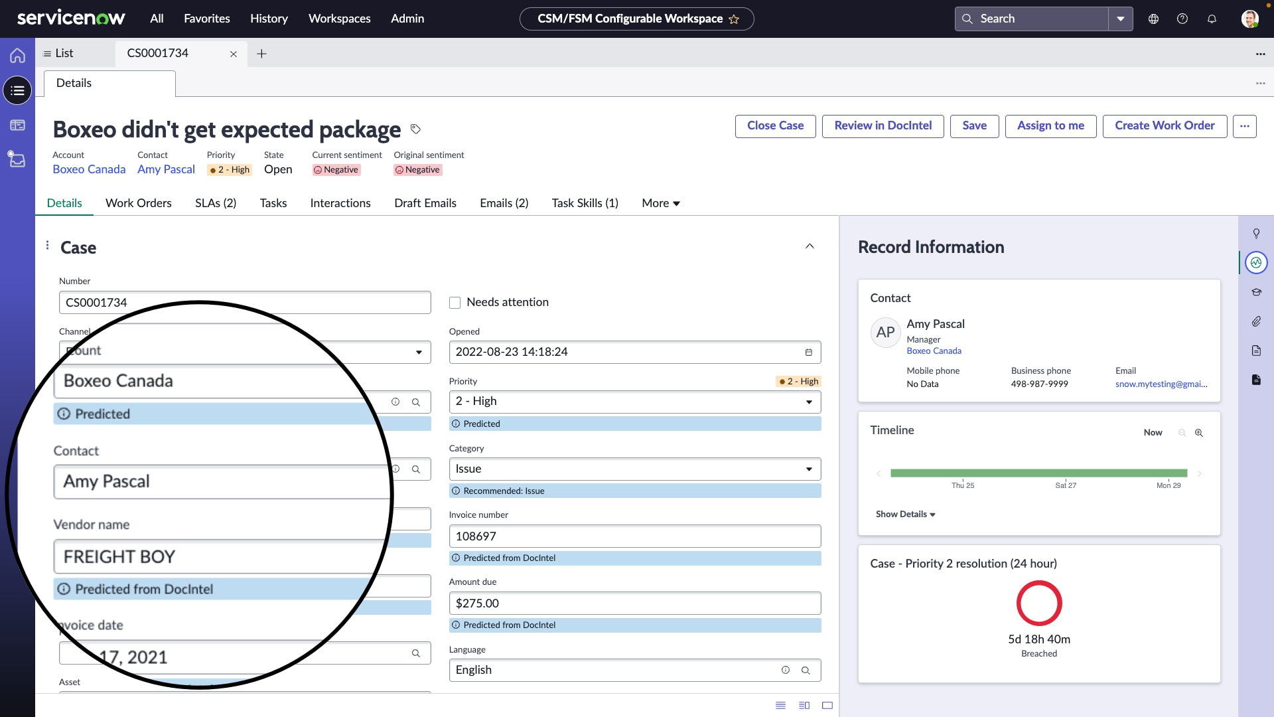The image size is (1274, 717).
Task: Click the opened date calendar picker field
Action: (808, 352)
